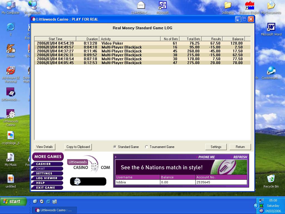Launch Internet Explorer desktop icon labeled 2
The width and height of the screenshot is (285, 214).
point(11,29)
